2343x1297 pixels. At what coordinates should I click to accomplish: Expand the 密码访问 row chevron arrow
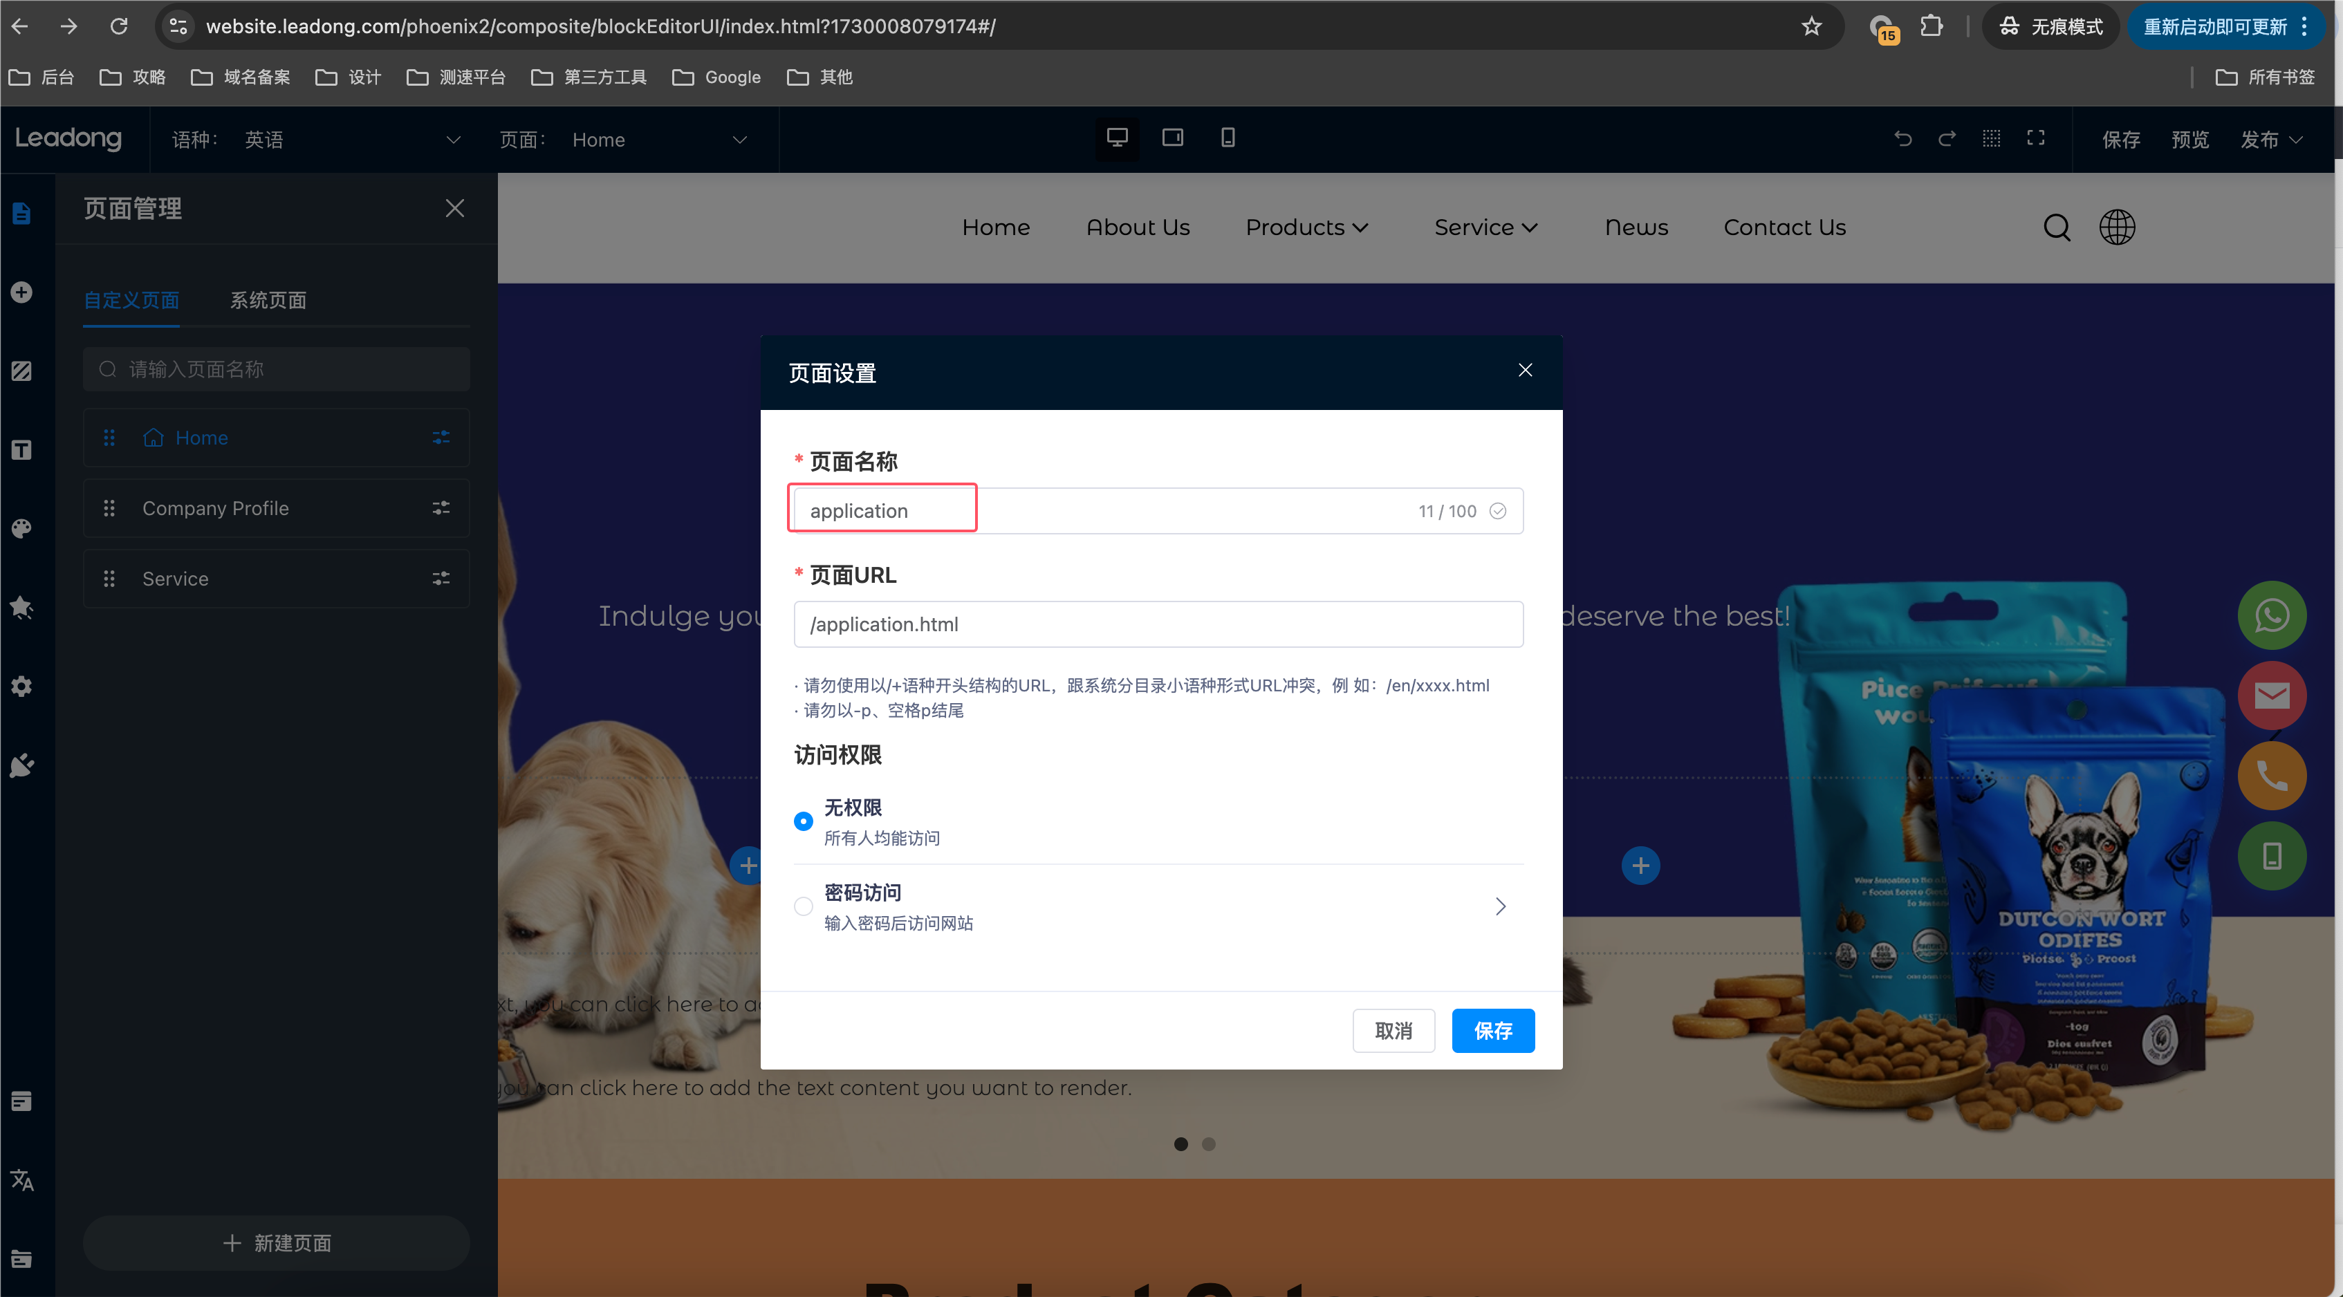coord(1500,906)
